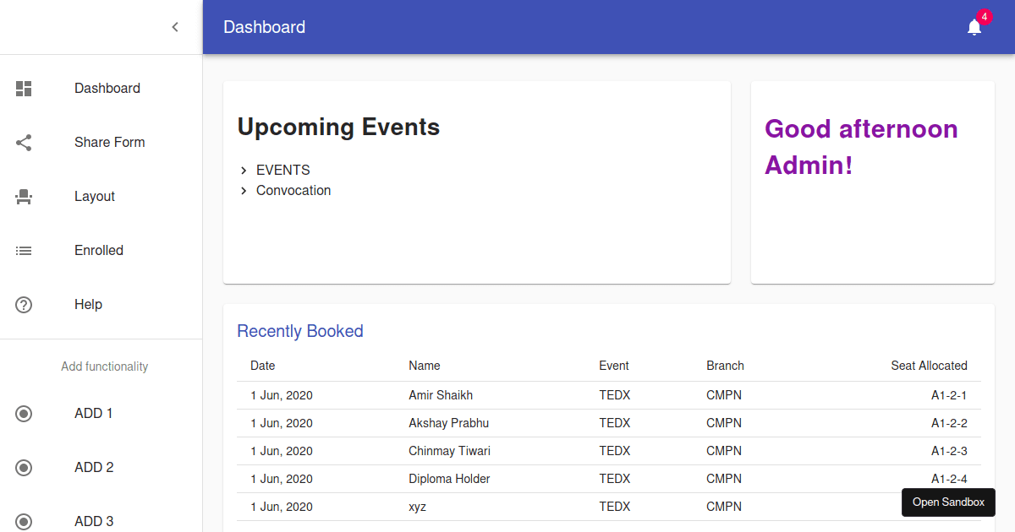Click the Share Form icon
This screenshot has height=532, width=1015.
tap(23, 142)
